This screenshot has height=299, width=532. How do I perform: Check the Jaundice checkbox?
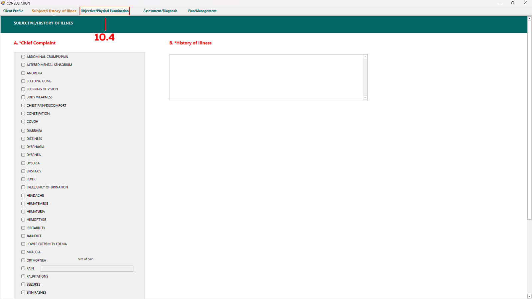(23, 236)
